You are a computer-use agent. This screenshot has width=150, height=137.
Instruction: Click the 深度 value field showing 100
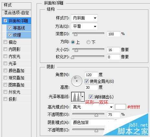tap(114, 34)
